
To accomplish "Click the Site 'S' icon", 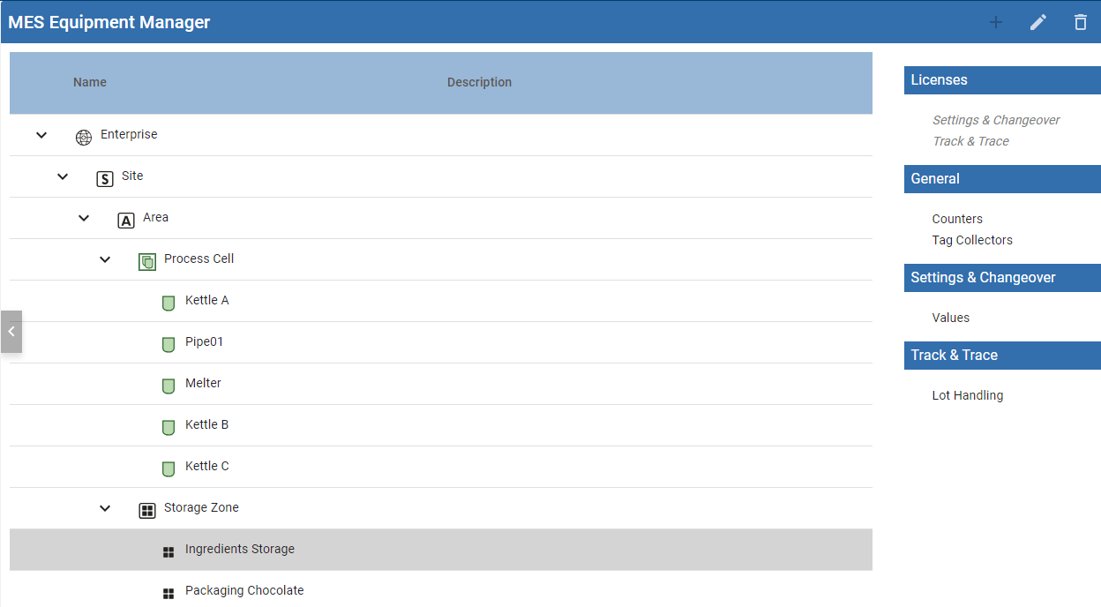I will tap(105, 178).
